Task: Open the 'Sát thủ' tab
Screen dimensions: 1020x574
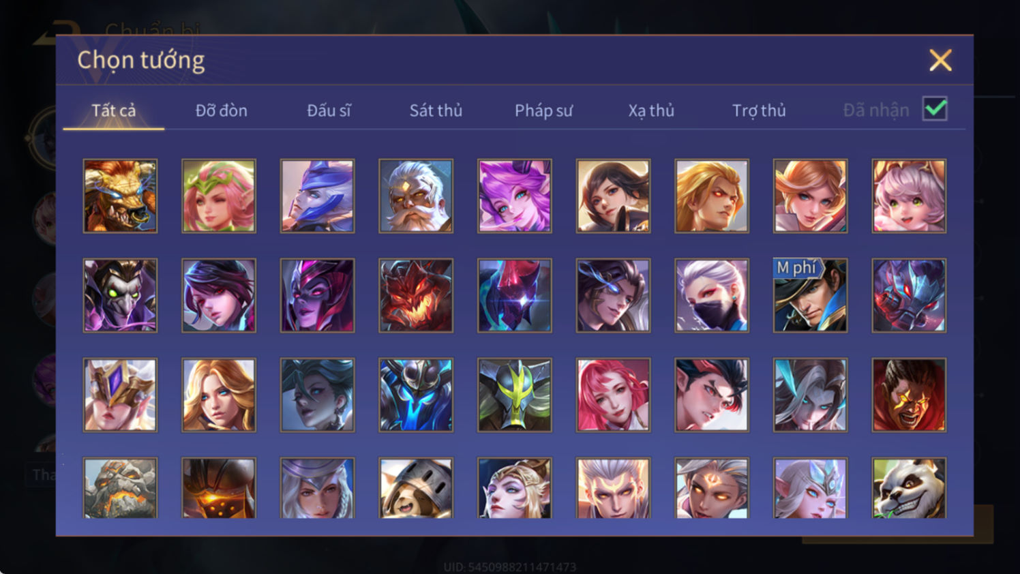Action: click(x=436, y=110)
